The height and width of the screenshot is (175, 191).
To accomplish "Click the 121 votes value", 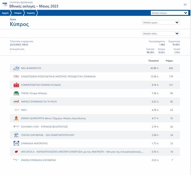I will click(x=171, y=85).
